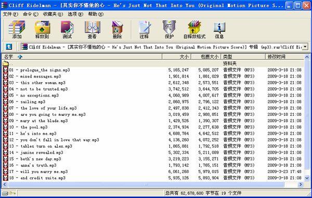312x198 pixels.
Task: Sort by Packed Size (包裹大小) column header
Action: pos(206,57)
